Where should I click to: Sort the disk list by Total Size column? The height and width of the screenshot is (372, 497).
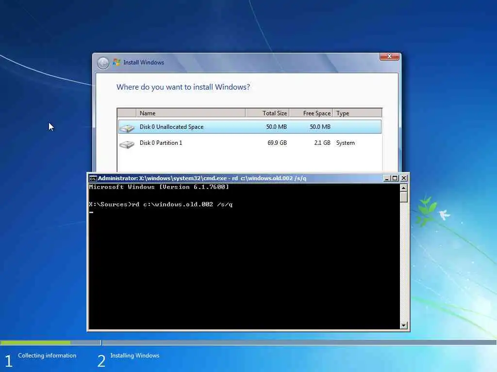[267, 113]
